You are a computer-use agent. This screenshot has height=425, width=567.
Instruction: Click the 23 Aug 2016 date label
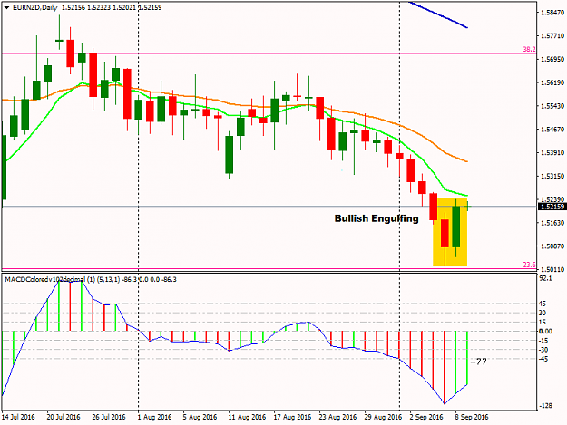click(x=337, y=417)
